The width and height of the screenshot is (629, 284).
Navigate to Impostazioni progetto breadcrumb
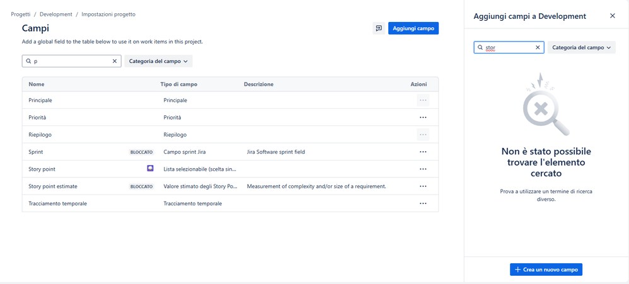click(108, 14)
